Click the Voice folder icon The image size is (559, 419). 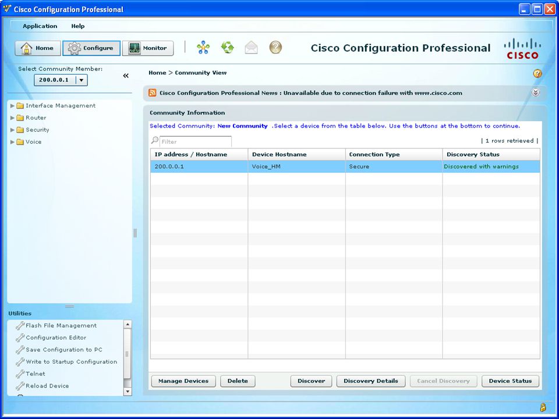[20, 142]
